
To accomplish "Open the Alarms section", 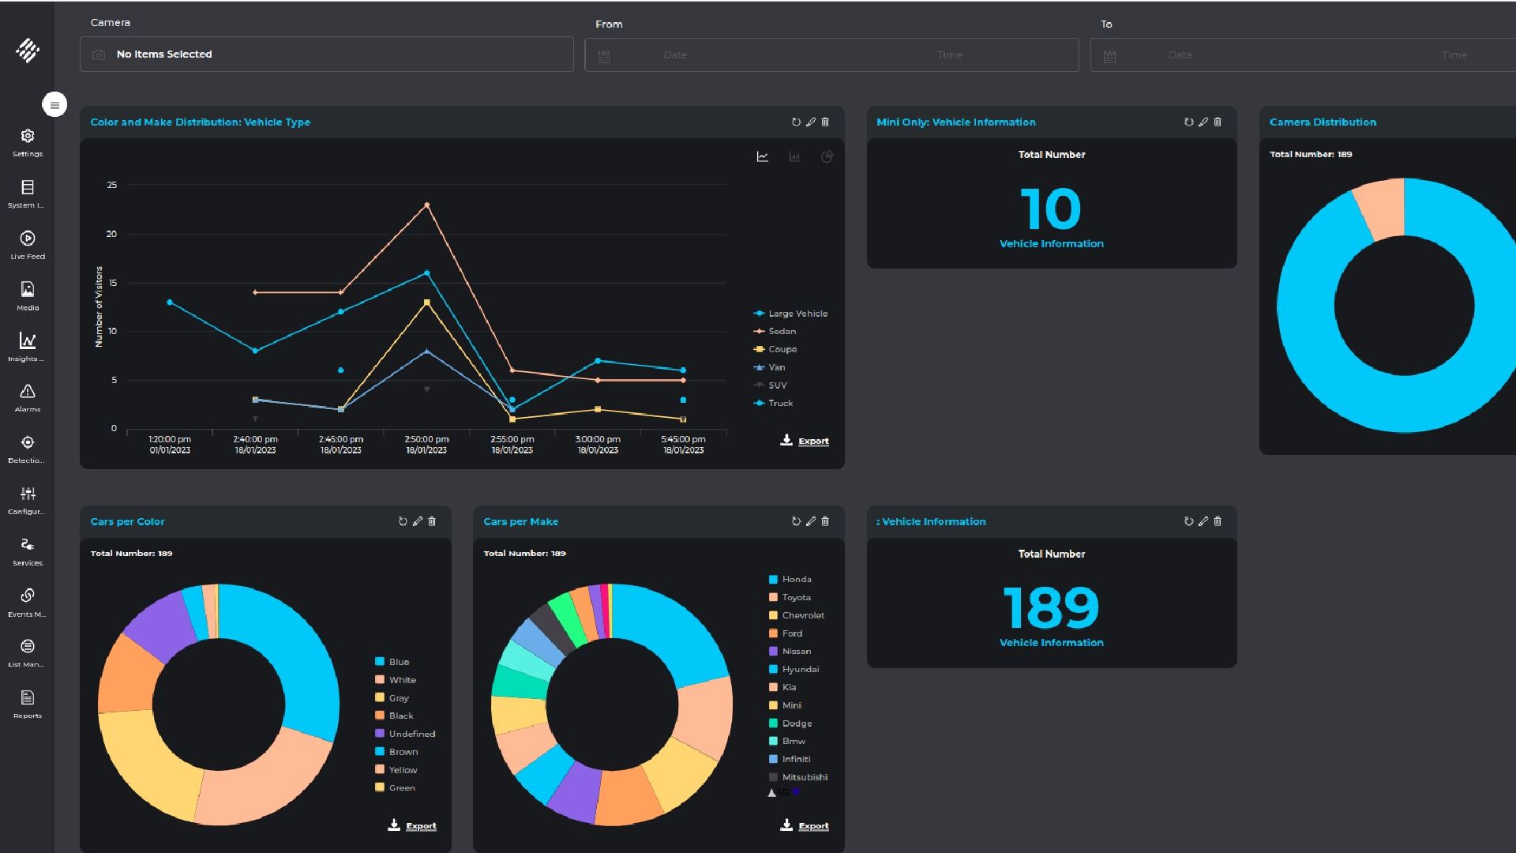I will 28,399.
